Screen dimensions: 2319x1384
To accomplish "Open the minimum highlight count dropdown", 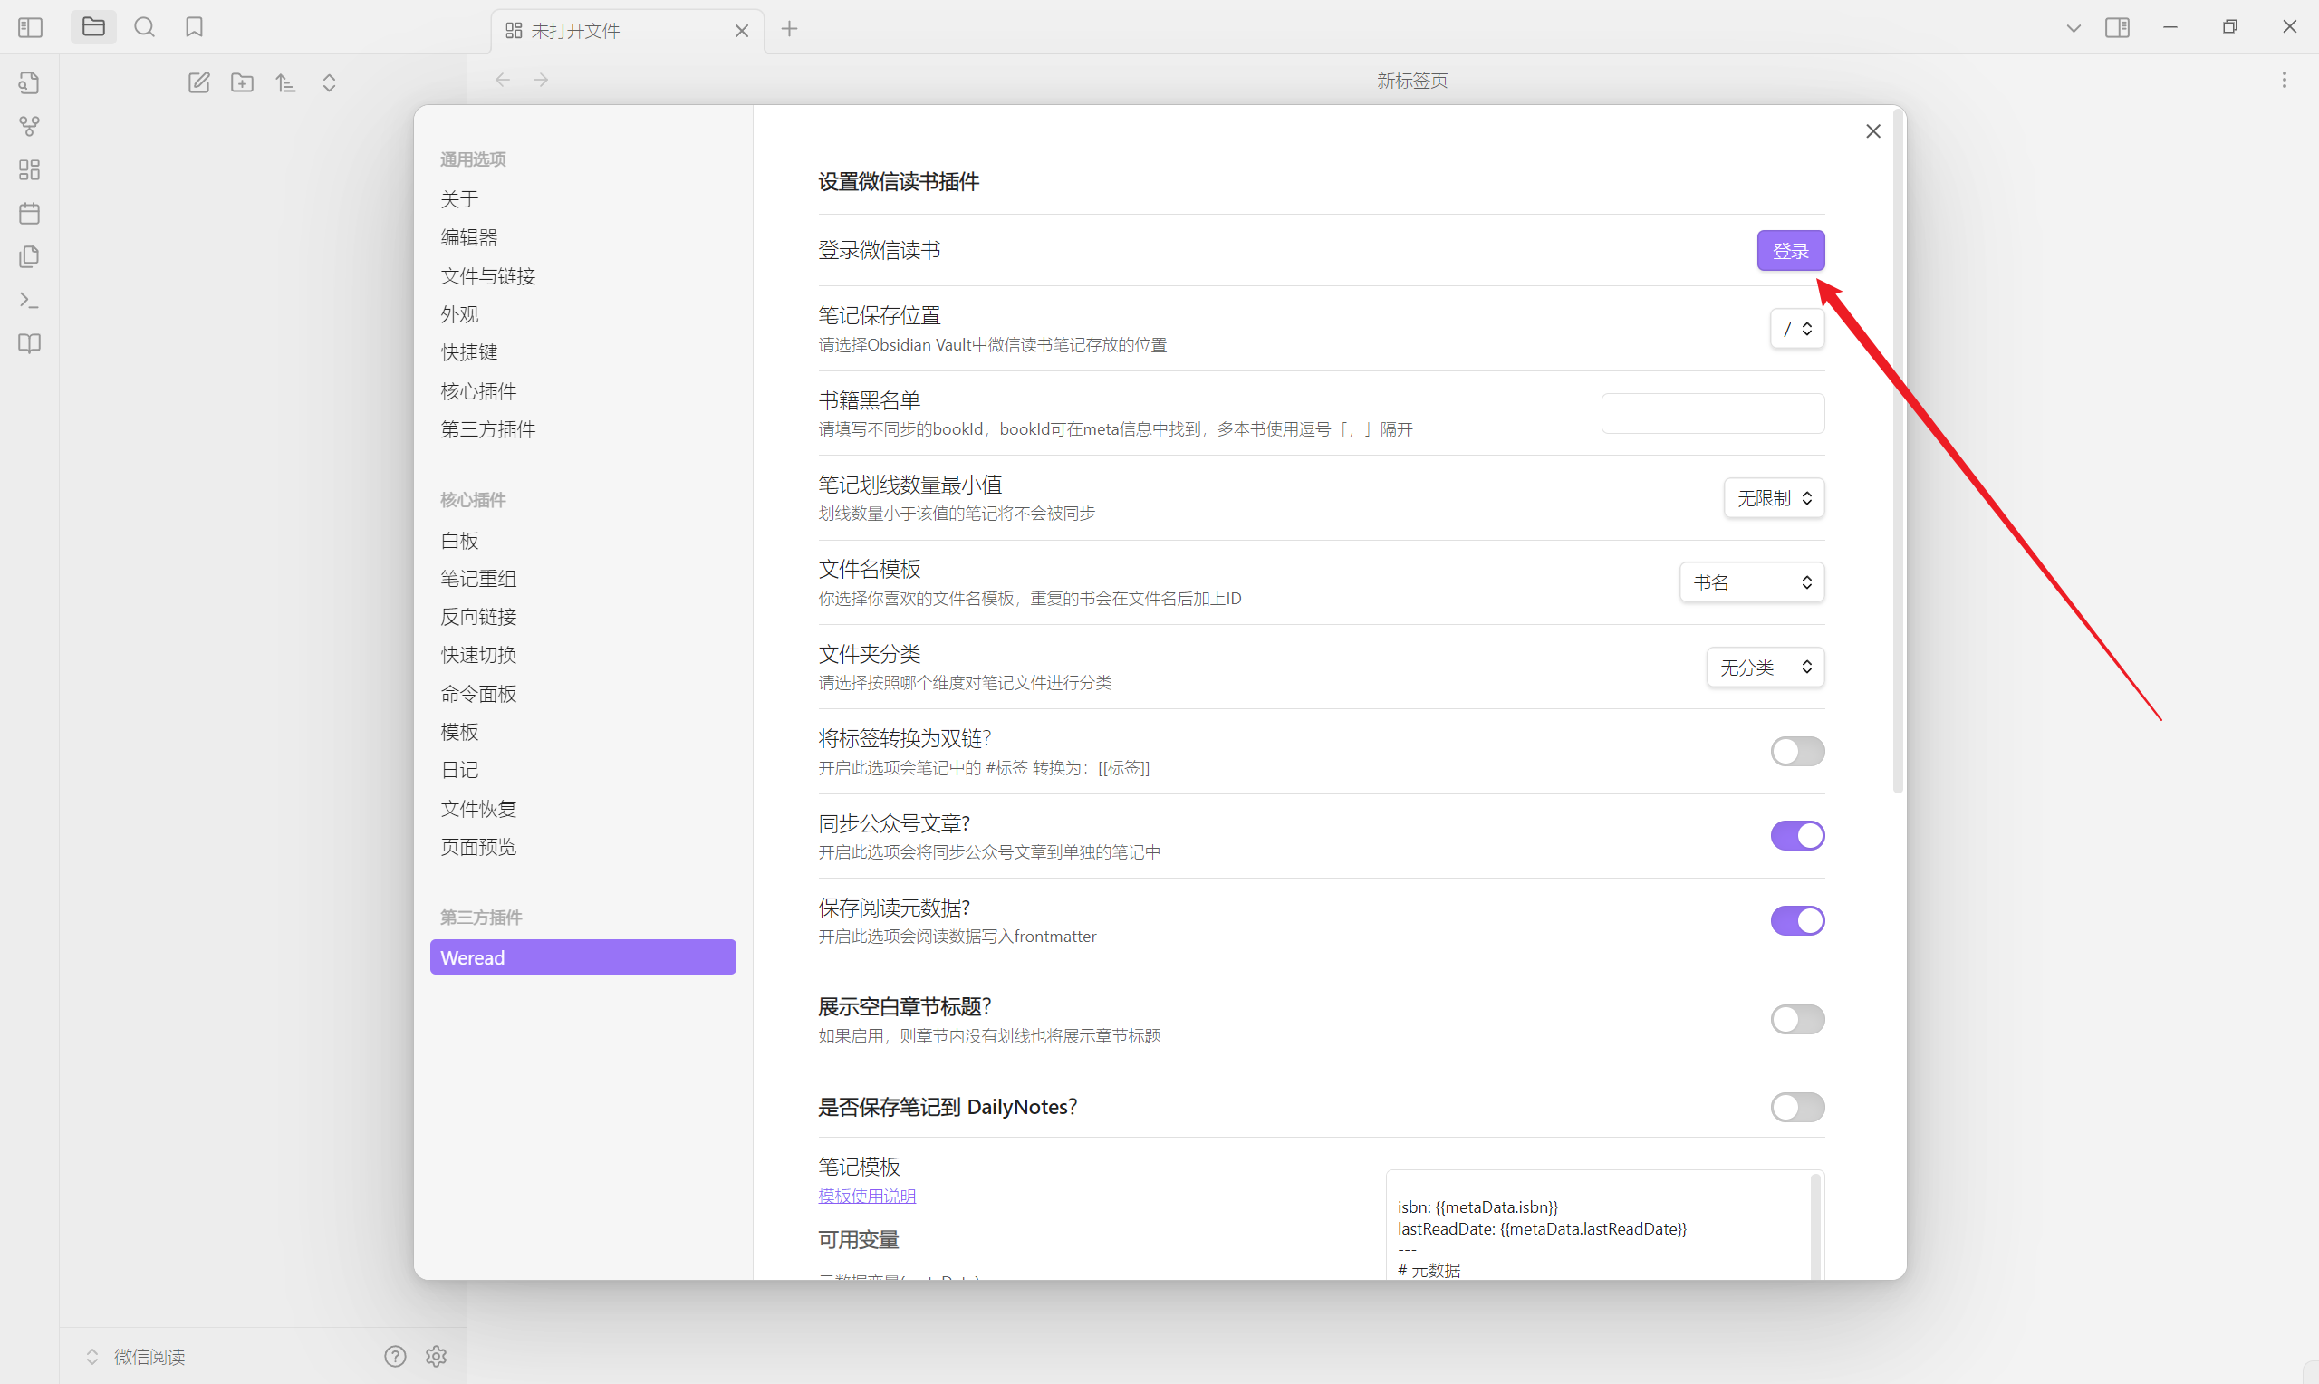I will [x=1774, y=499].
